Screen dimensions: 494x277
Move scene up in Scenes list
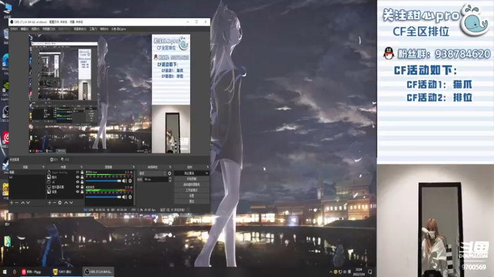23,203
